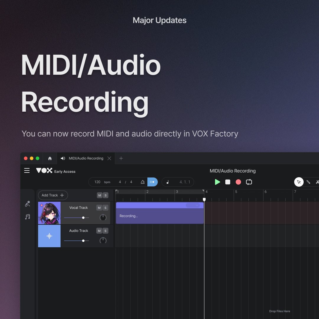Go to the home tab icon

[x=50, y=158]
